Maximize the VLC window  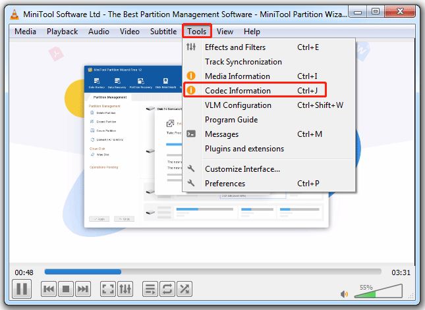pyautogui.click(x=376, y=12)
